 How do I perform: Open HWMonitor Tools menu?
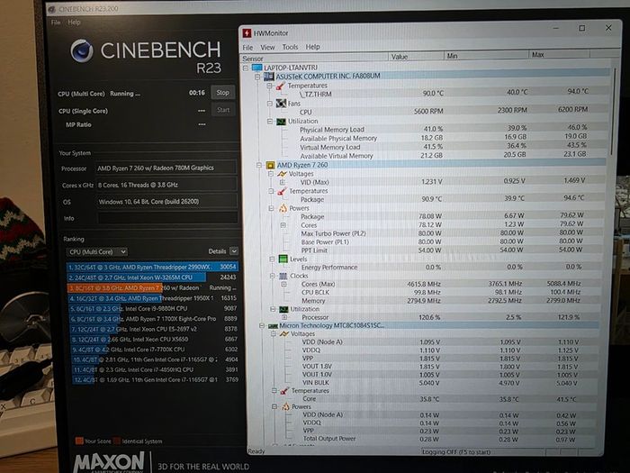(290, 47)
